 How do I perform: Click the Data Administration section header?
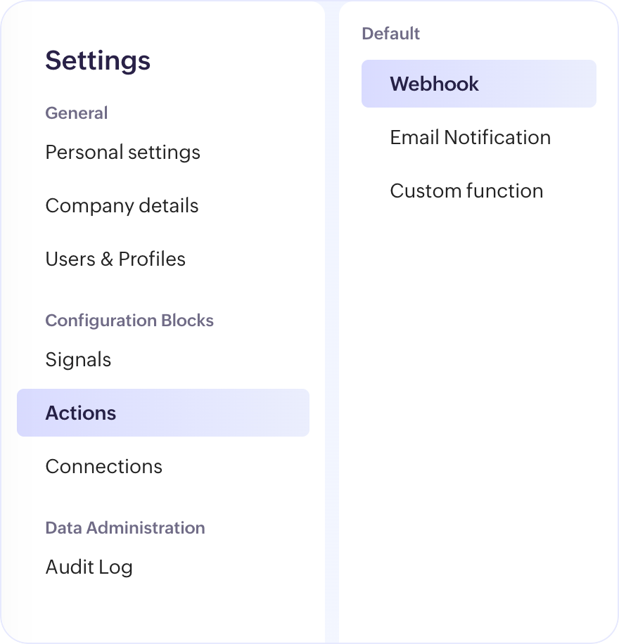pyautogui.click(x=125, y=528)
